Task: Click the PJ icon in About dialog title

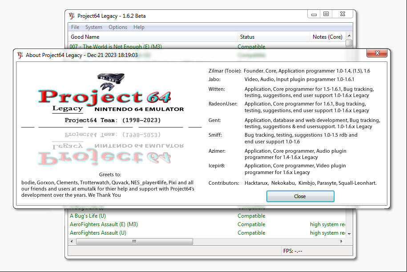Action: tap(20, 55)
